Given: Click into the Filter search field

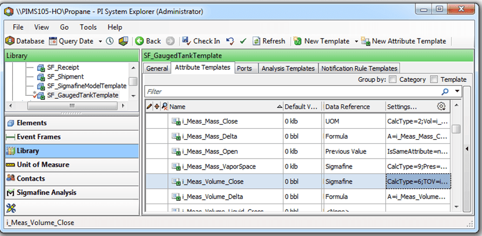Looking at the screenshot, I should click(292, 92).
